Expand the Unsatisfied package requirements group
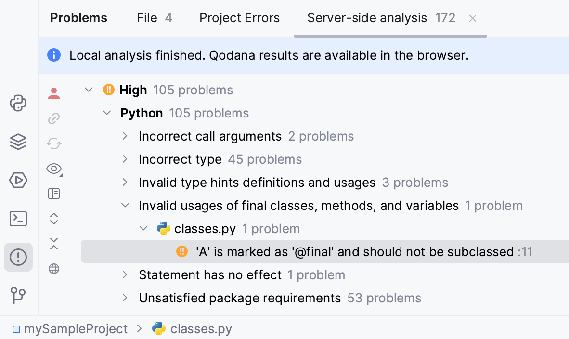The height and width of the screenshot is (339, 569). tap(125, 298)
